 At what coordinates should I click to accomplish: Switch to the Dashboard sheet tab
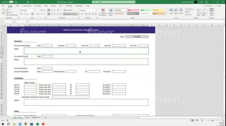click(x=36, y=117)
